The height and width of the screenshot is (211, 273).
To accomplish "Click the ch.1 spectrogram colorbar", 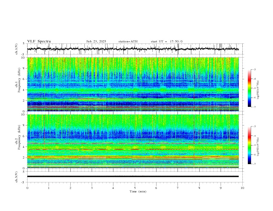I will pyautogui.click(x=249, y=88).
